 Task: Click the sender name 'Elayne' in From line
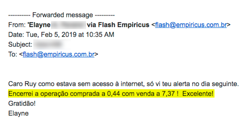click(x=39, y=25)
